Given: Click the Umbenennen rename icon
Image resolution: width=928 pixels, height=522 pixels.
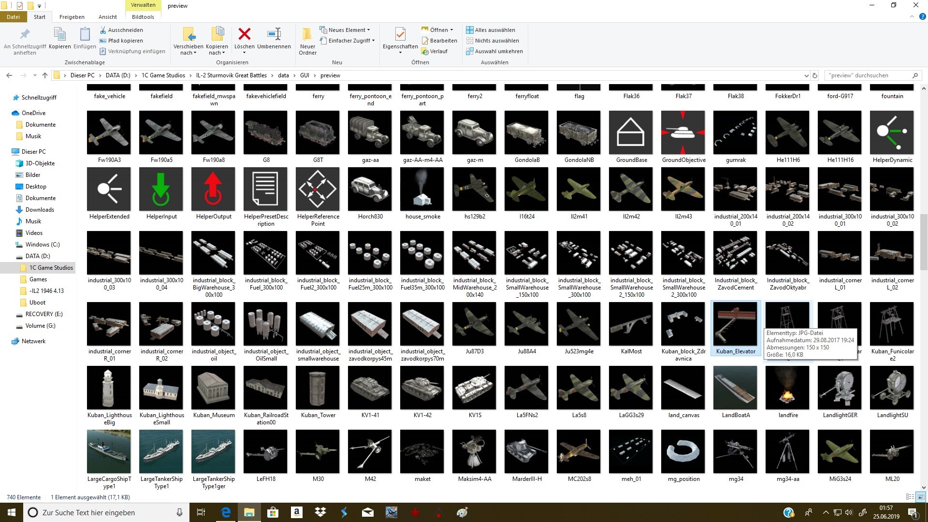Looking at the screenshot, I should click(274, 34).
